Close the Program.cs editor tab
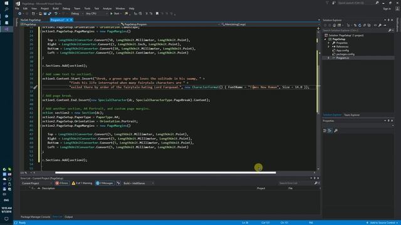The width and height of the screenshot is (401, 225). [x=71, y=20]
